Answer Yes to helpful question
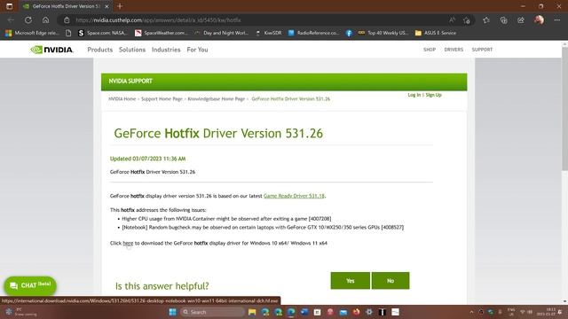This screenshot has height=319, width=568. pos(351,281)
